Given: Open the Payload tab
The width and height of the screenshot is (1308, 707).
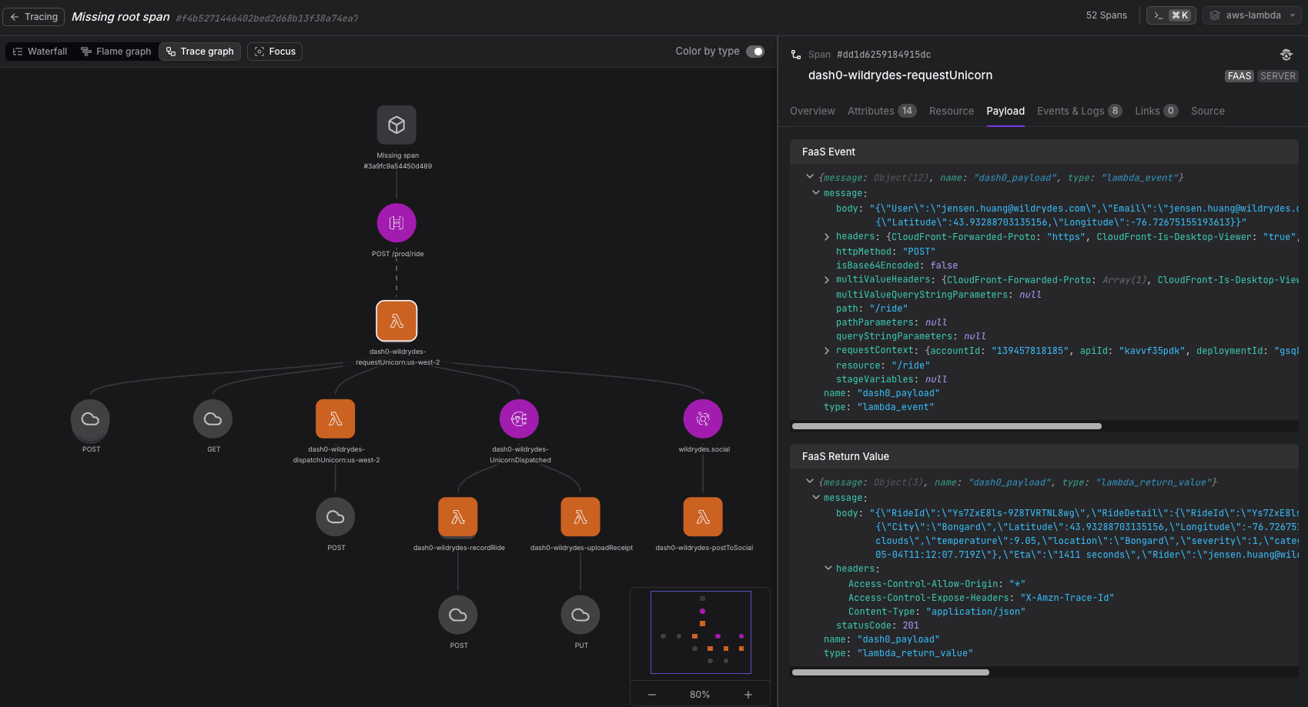Looking at the screenshot, I should point(1005,111).
